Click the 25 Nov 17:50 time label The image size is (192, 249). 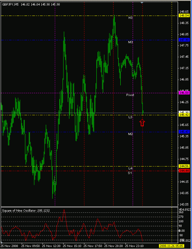[x=93, y=246]
